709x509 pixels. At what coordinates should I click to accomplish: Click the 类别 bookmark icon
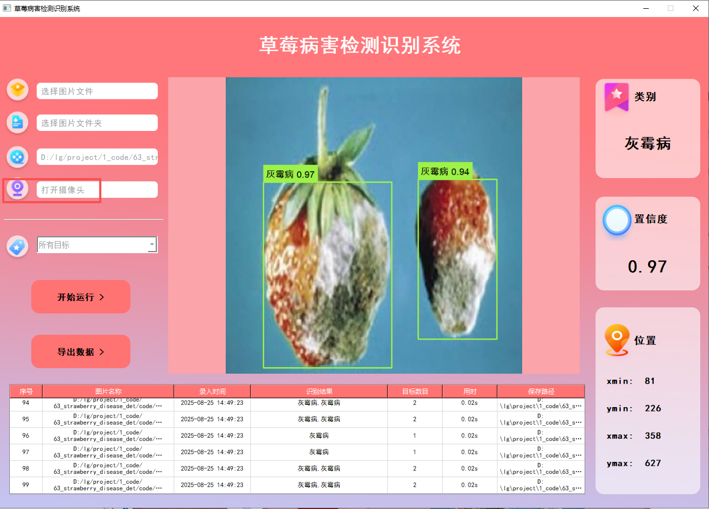tap(616, 97)
